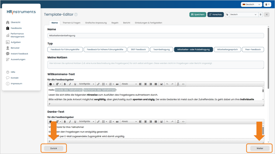The image size is (275, 154).
Task: Open source code view in Willkommens-Text editor
Action: (x=183, y=84)
